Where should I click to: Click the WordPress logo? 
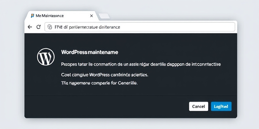coord(46,57)
